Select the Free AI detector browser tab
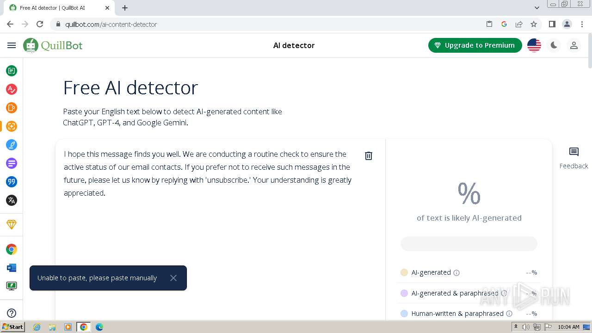This screenshot has height=333, width=592. (58, 8)
